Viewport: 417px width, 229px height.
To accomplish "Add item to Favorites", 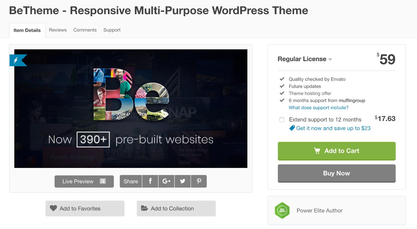I will point(85,208).
